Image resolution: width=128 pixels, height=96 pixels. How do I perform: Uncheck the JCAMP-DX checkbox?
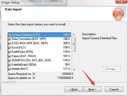(x=9, y=60)
